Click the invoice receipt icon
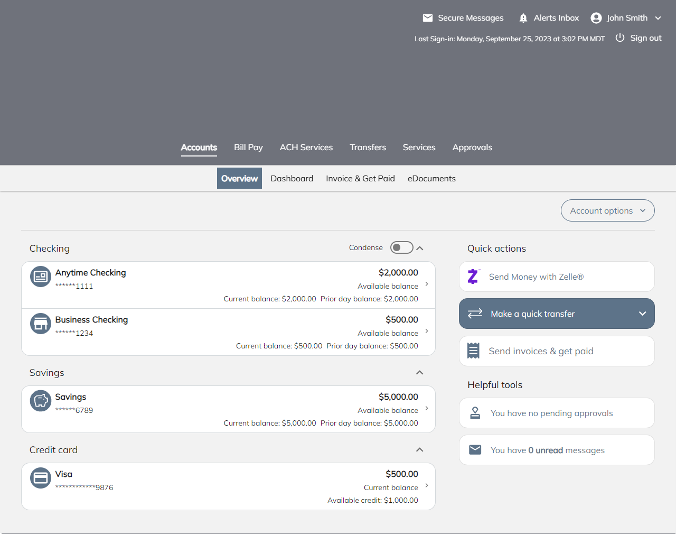This screenshot has height=534, width=676. 474,351
